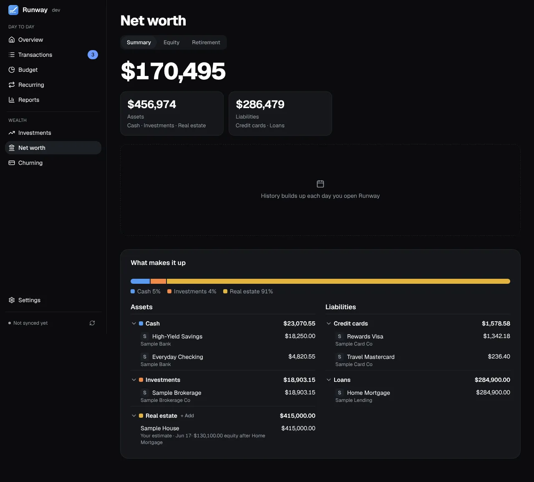Collapse the Loans liability group
Image resolution: width=534 pixels, height=482 pixels.
click(x=329, y=380)
